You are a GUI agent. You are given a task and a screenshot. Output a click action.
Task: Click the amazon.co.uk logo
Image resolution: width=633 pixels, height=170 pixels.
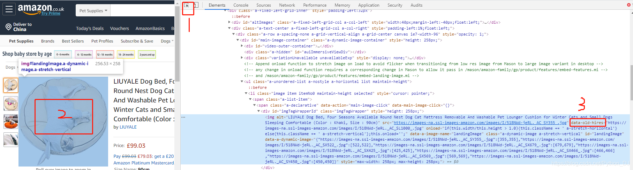[41, 8]
